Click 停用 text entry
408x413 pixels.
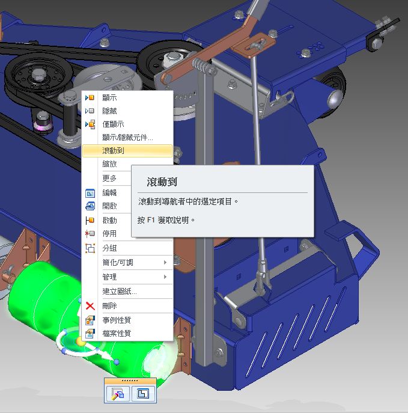tap(109, 234)
